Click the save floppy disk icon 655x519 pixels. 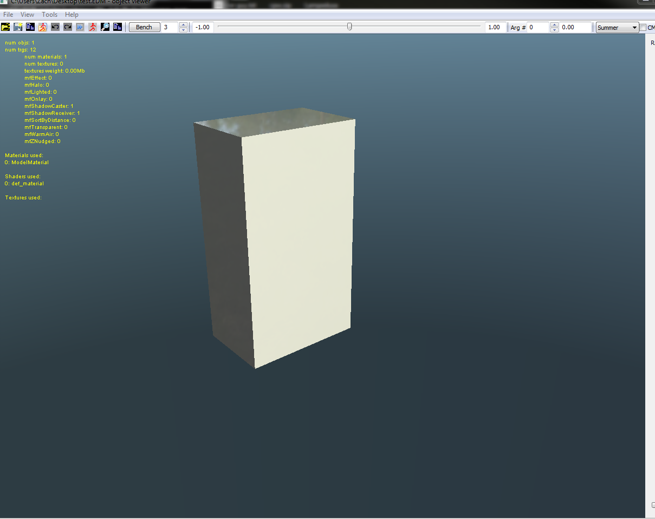coord(18,27)
